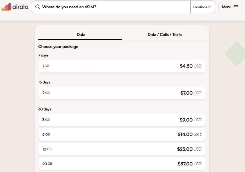The image size is (245, 172).
Task: Click the "30 days" section label
Action: (45, 109)
